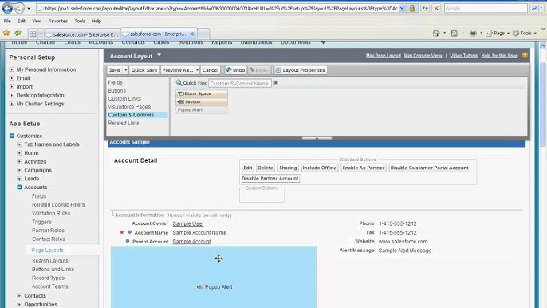Select the Section palette item

click(x=202, y=101)
